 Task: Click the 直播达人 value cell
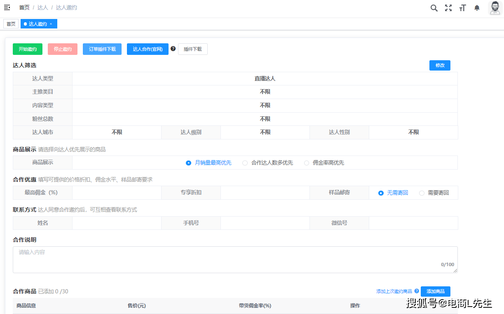265,78
